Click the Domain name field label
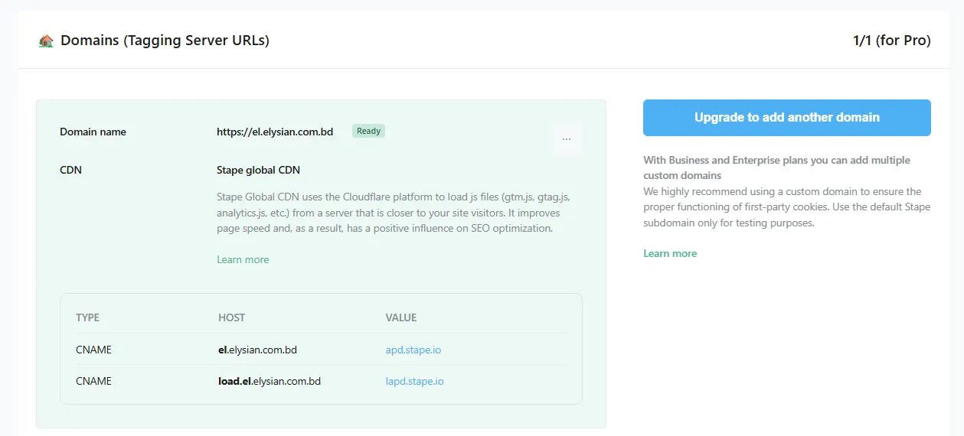The image size is (964, 436). coord(93,132)
